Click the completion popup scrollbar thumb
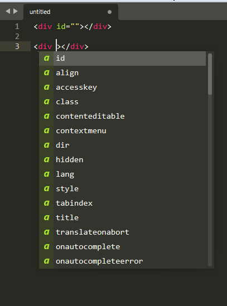The width and height of the screenshot is (227, 306). [210, 74]
